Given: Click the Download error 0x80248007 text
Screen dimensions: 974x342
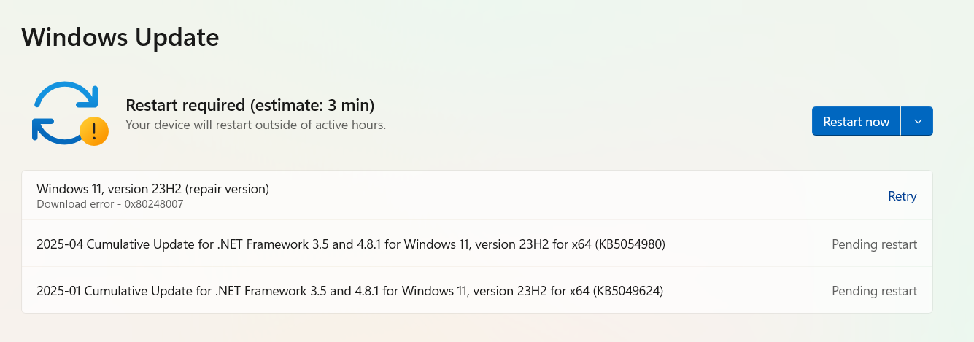Looking at the screenshot, I should [x=109, y=205].
